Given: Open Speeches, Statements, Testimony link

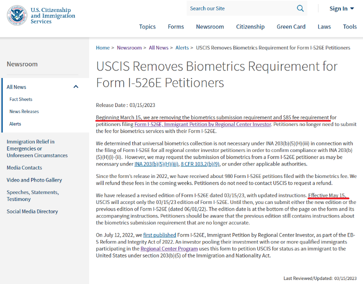Looking at the screenshot, I should coord(33,195).
